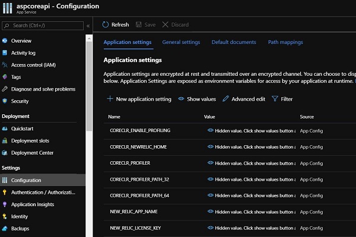
Task: Reveal value of NEW_RELIC_APP_NAME via eye icon
Action: coord(211,212)
